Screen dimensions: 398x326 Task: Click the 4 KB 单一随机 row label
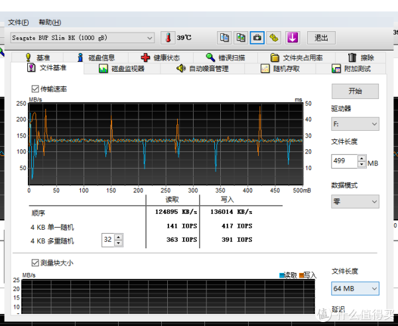52,227
